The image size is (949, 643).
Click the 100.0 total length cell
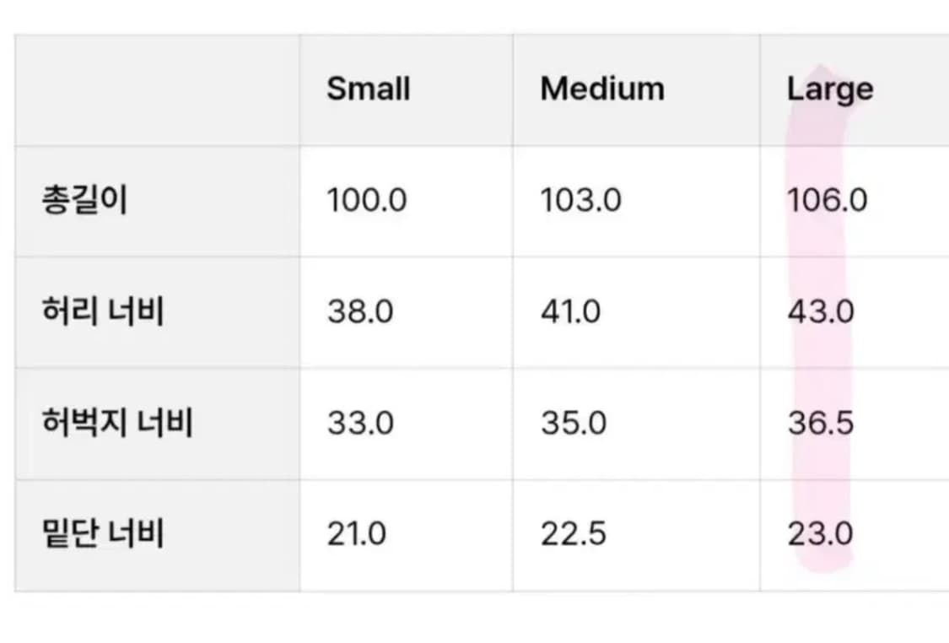pyautogui.click(x=367, y=201)
